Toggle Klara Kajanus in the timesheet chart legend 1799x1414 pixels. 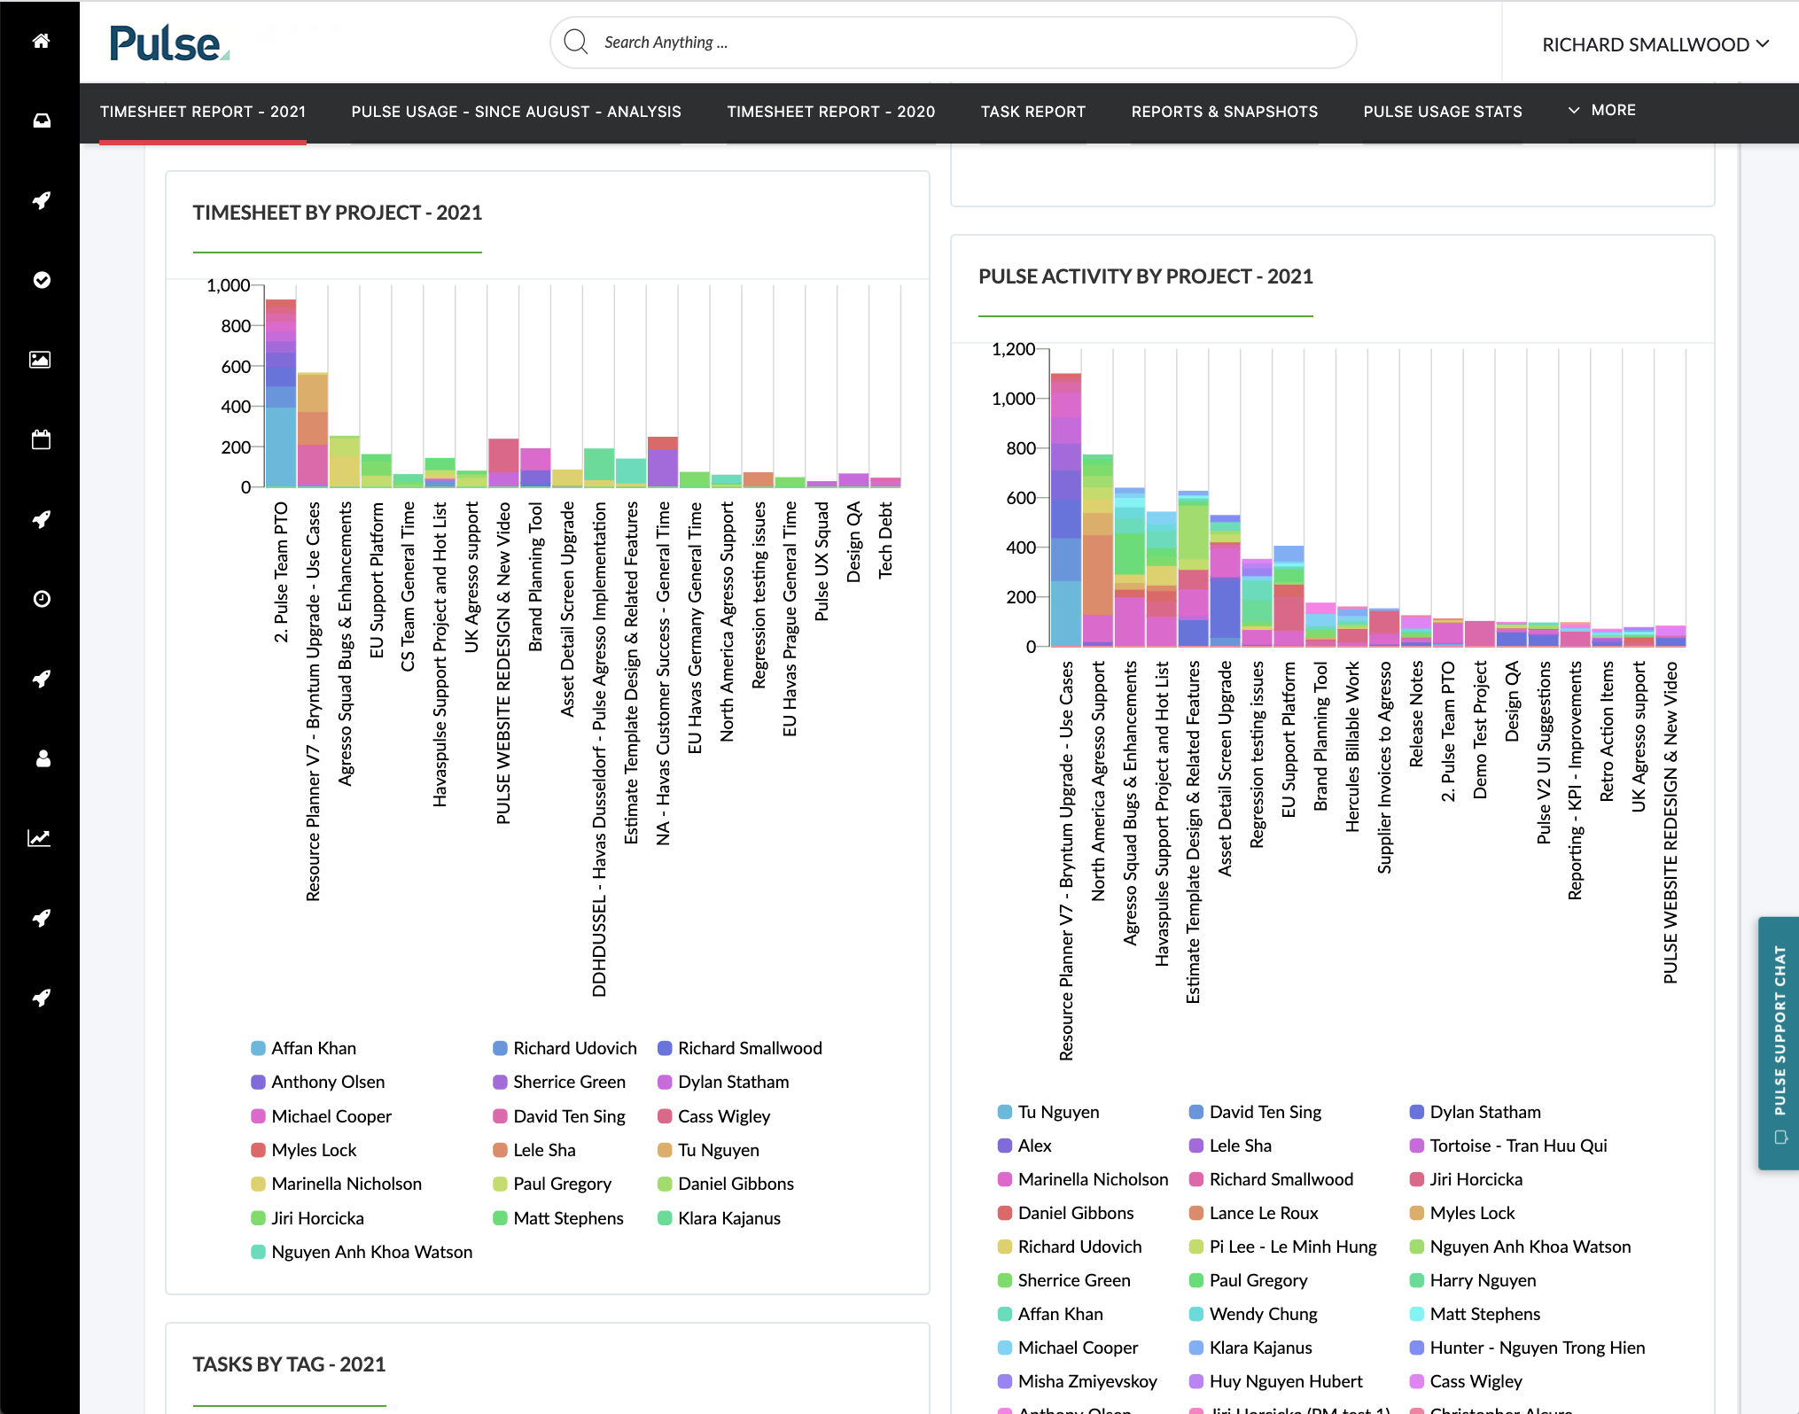pos(720,1218)
